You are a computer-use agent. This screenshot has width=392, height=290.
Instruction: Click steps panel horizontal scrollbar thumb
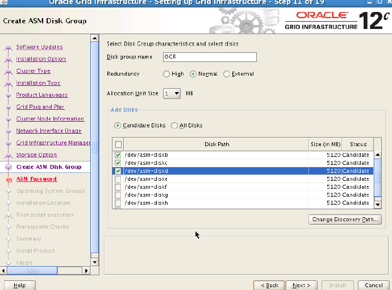32,271
